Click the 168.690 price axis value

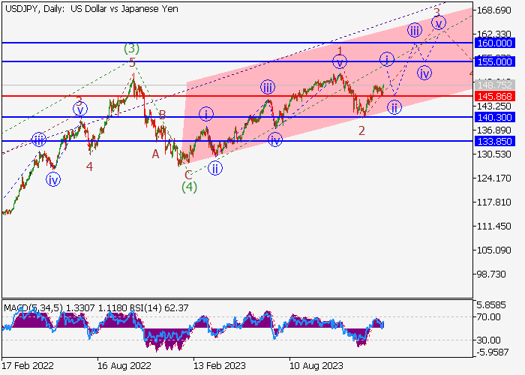click(494, 10)
